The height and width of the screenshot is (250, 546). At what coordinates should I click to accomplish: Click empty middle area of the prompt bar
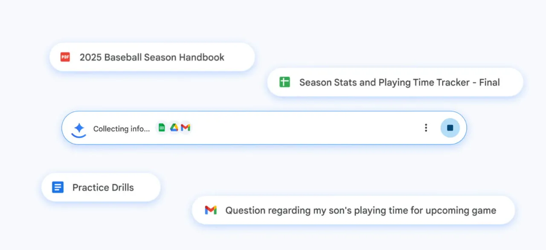299,128
